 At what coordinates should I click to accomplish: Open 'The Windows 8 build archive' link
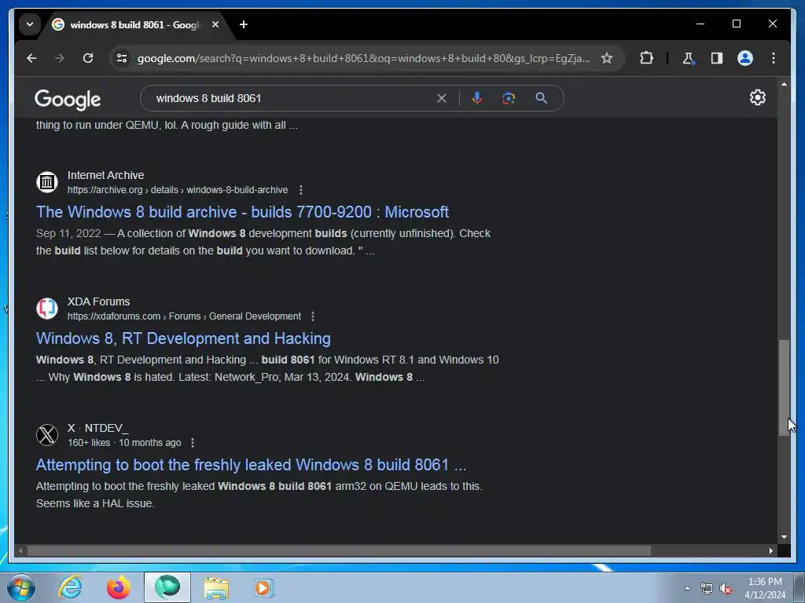[x=242, y=212]
